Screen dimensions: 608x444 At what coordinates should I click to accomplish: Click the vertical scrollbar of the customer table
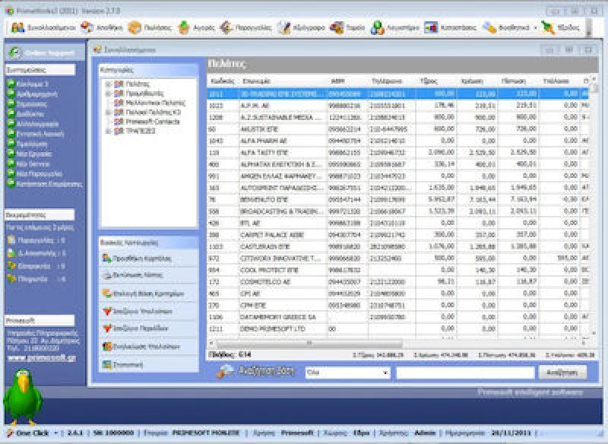coord(594,205)
